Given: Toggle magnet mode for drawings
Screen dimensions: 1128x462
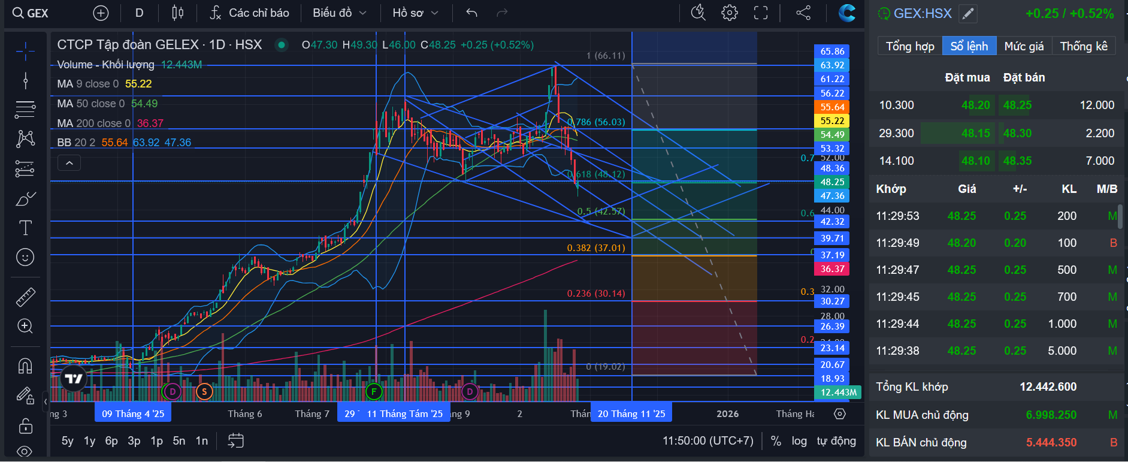Looking at the screenshot, I should [25, 366].
